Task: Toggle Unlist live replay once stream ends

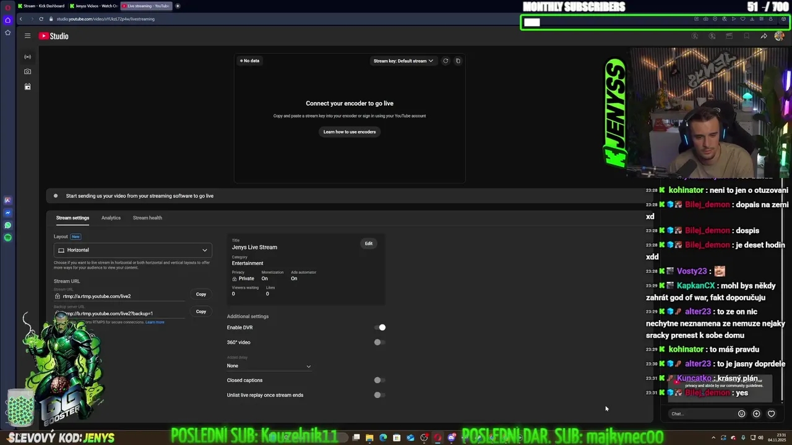Action: tap(380, 395)
